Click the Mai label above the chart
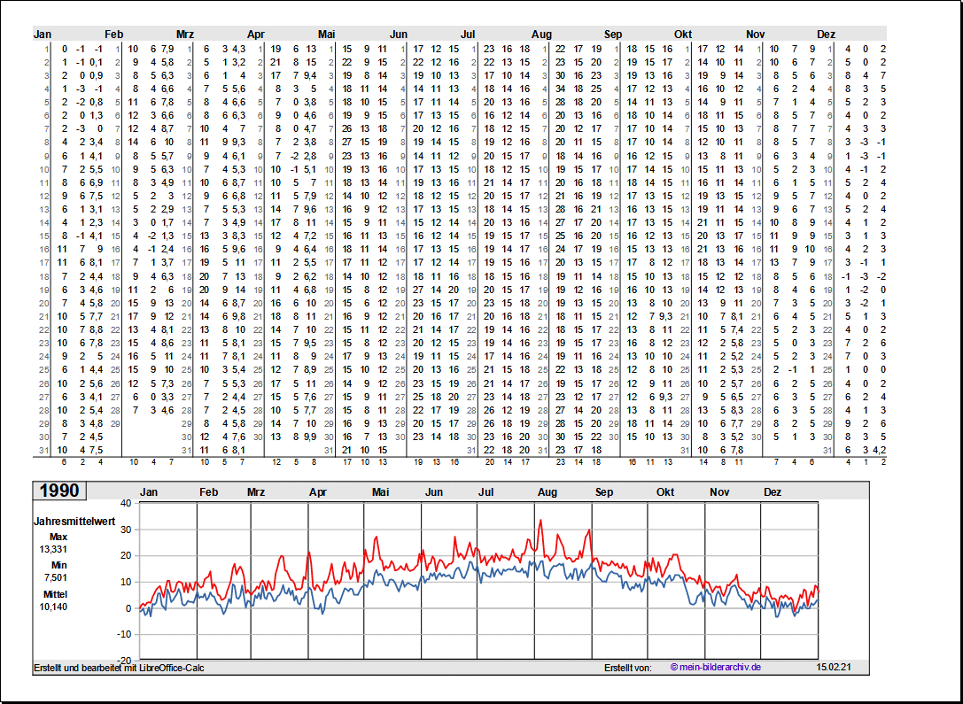963x704 pixels. (x=381, y=491)
